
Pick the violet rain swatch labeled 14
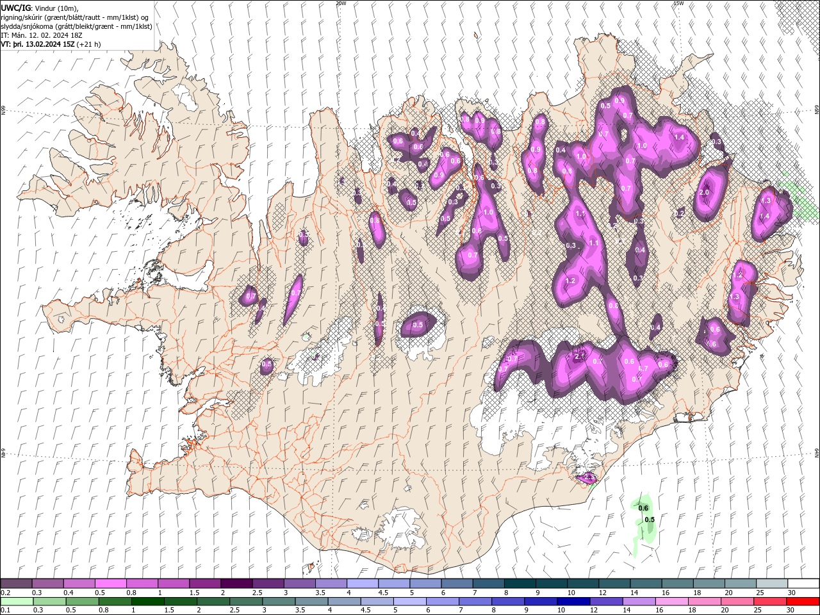pos(639,602)
